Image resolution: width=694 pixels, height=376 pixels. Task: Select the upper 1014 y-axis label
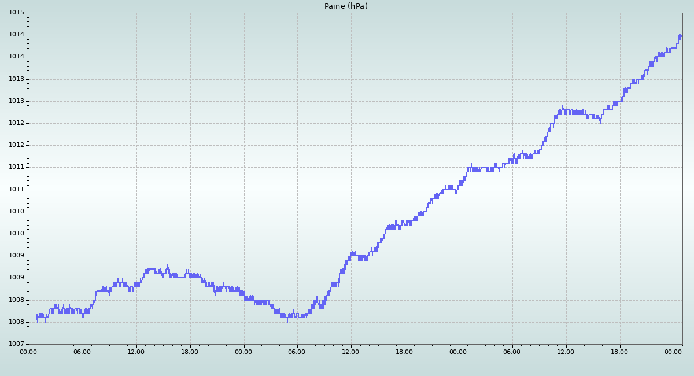(x=16, y=35)
